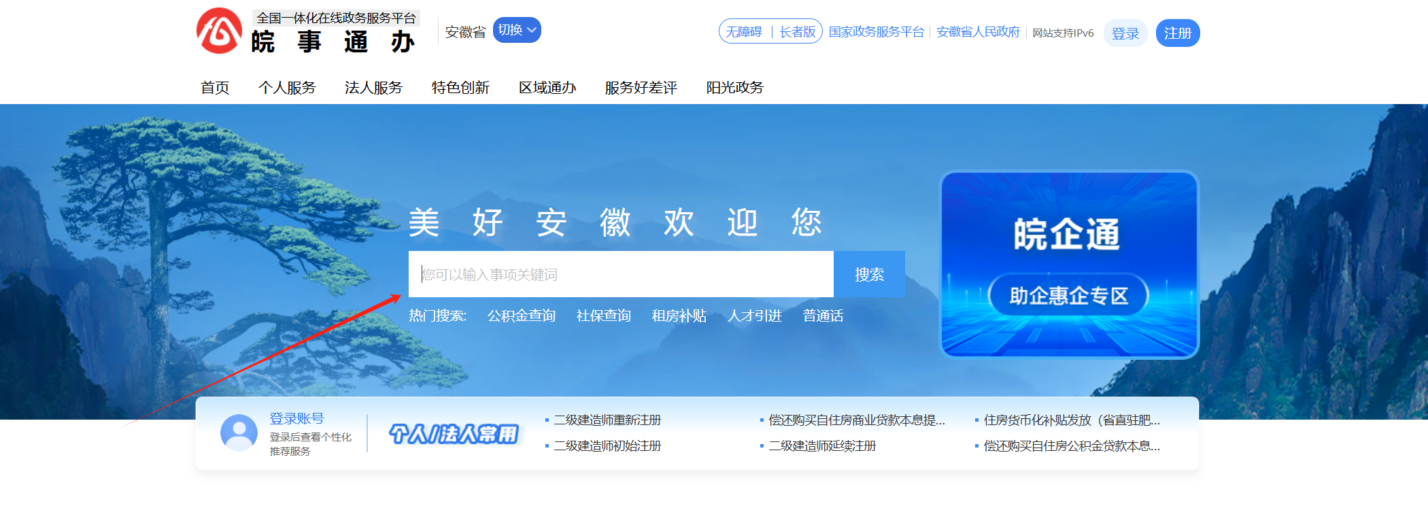Switch to 长者版 elder mode
This screenshot has width=1428, height=523.
797,32
